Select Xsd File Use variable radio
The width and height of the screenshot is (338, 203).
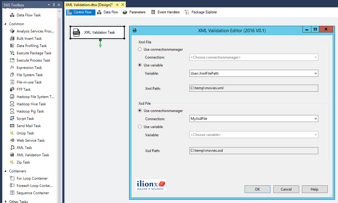tap(140, 127)
